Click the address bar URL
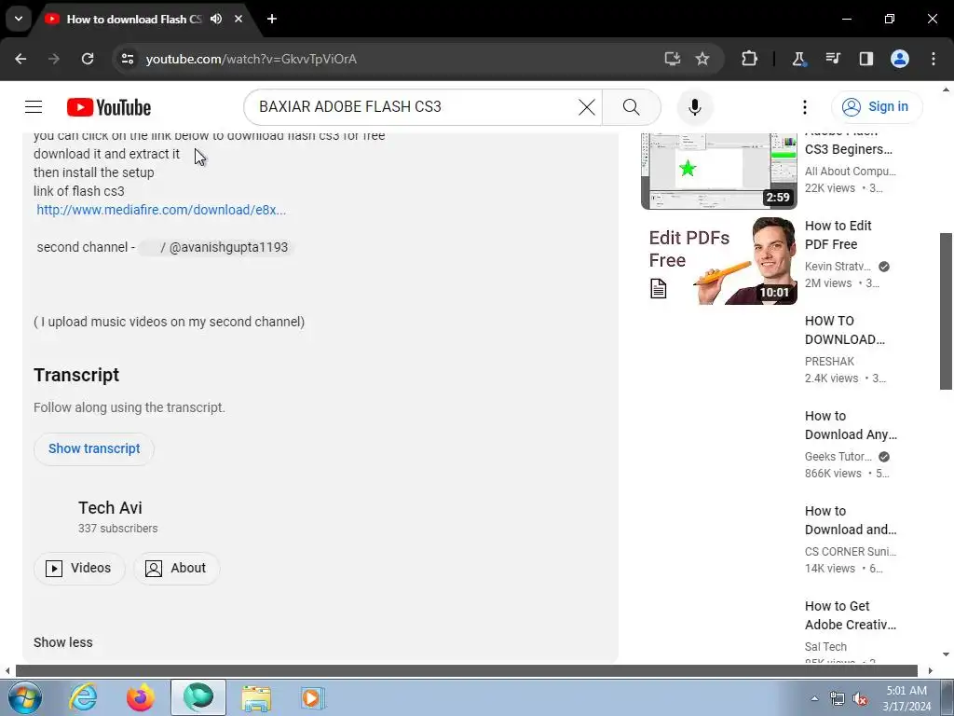This screenshot has width=954, height=716. (252, 59)
